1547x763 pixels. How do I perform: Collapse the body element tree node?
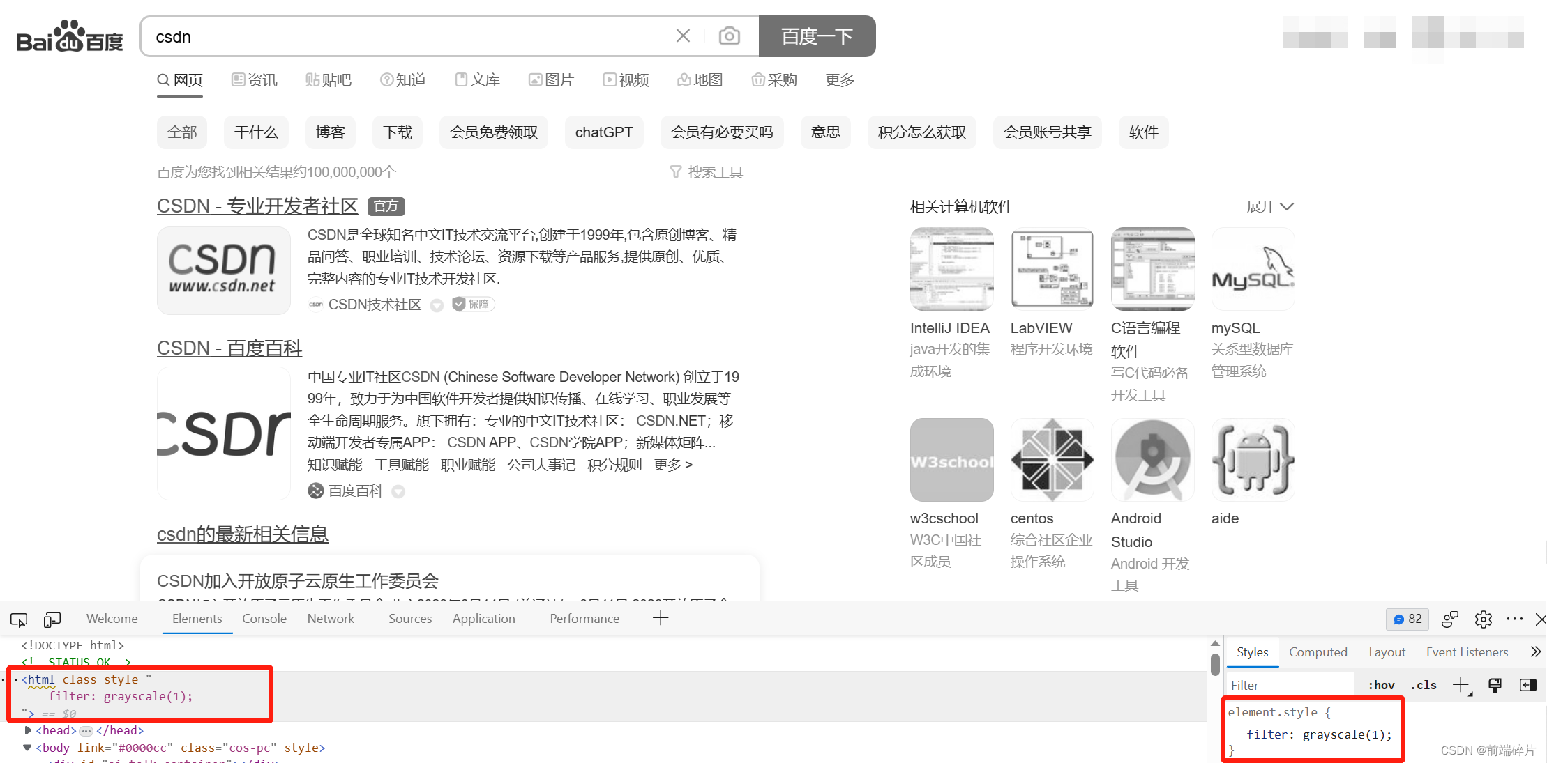coord(28,748)
